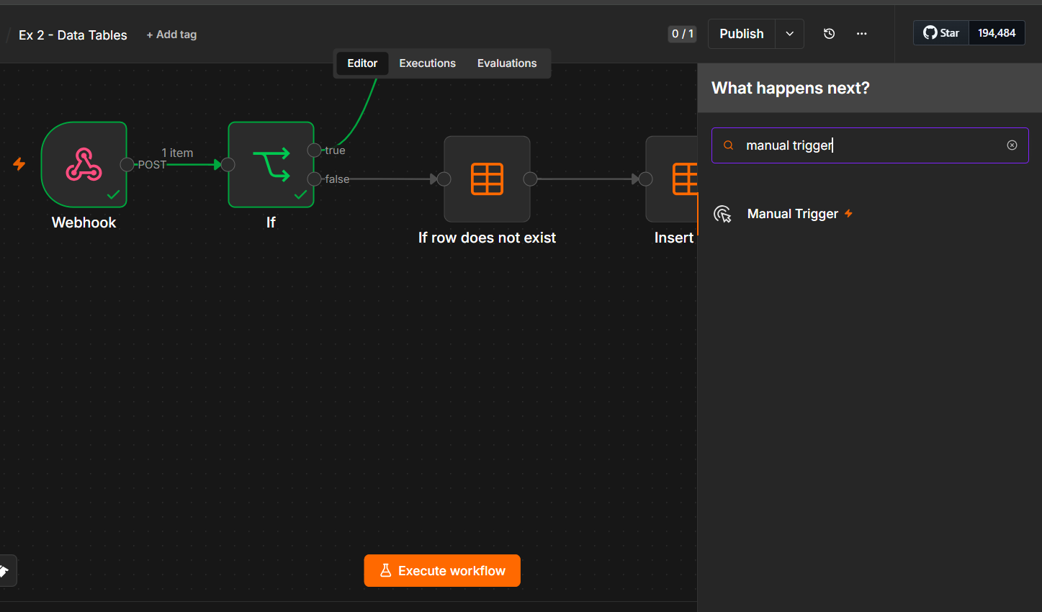Click the Insert node input connector

pos(646,179)
